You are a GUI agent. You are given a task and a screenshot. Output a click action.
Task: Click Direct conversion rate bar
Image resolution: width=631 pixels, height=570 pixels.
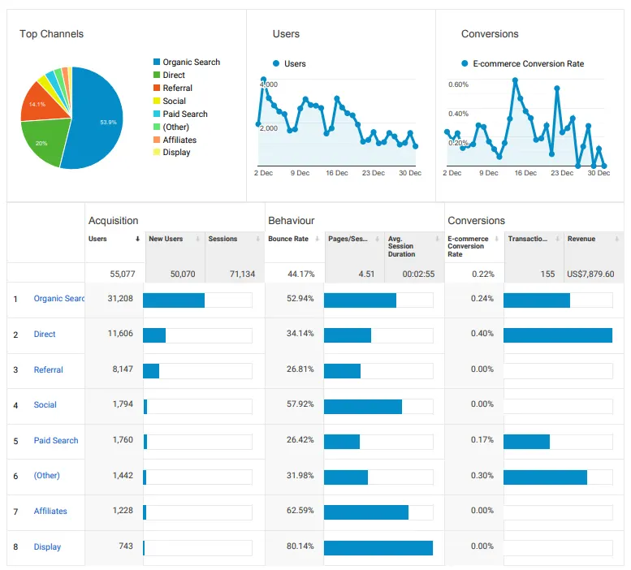point(558,335)
